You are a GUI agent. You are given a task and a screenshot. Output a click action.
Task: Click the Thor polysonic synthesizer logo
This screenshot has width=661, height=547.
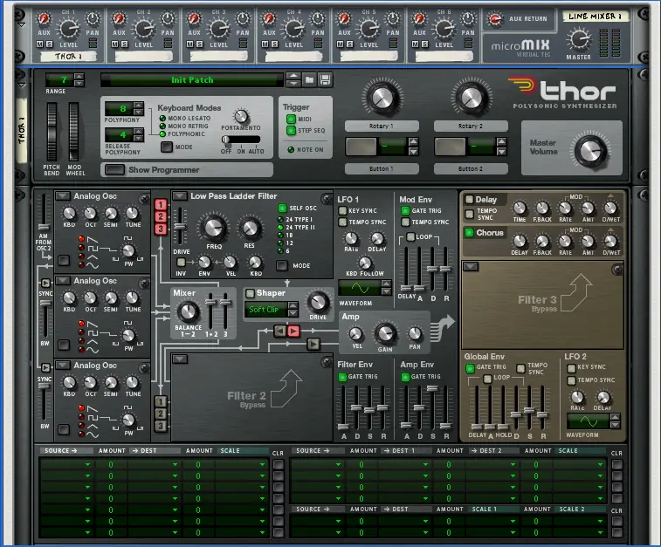[565, 92]
